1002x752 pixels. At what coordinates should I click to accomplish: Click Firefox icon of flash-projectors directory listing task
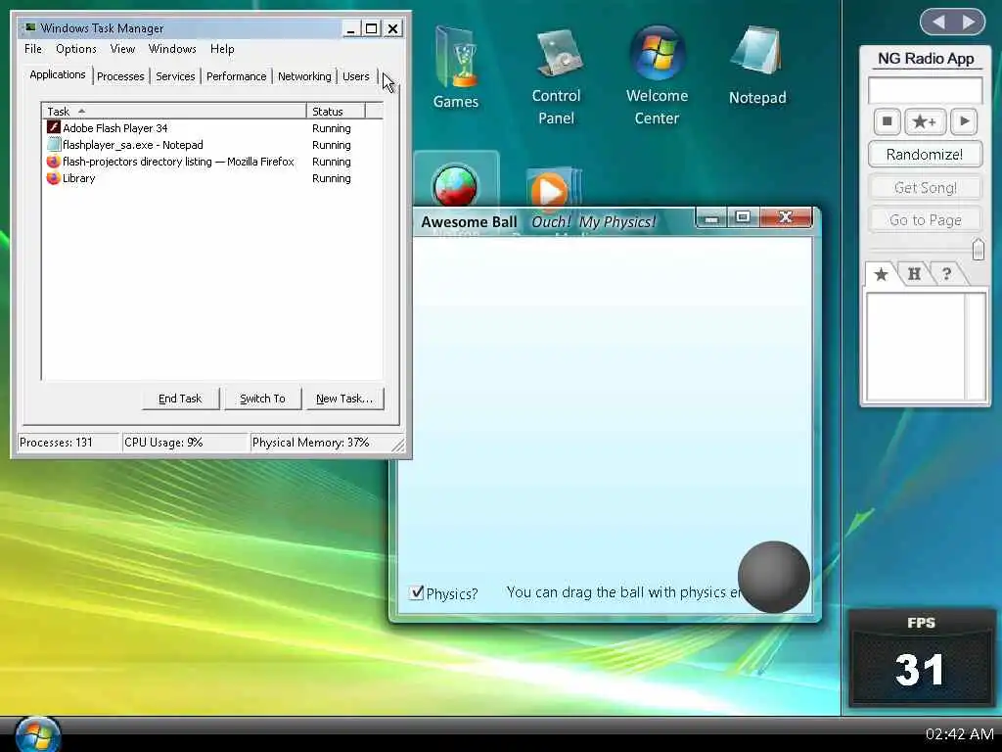(54, 162)
